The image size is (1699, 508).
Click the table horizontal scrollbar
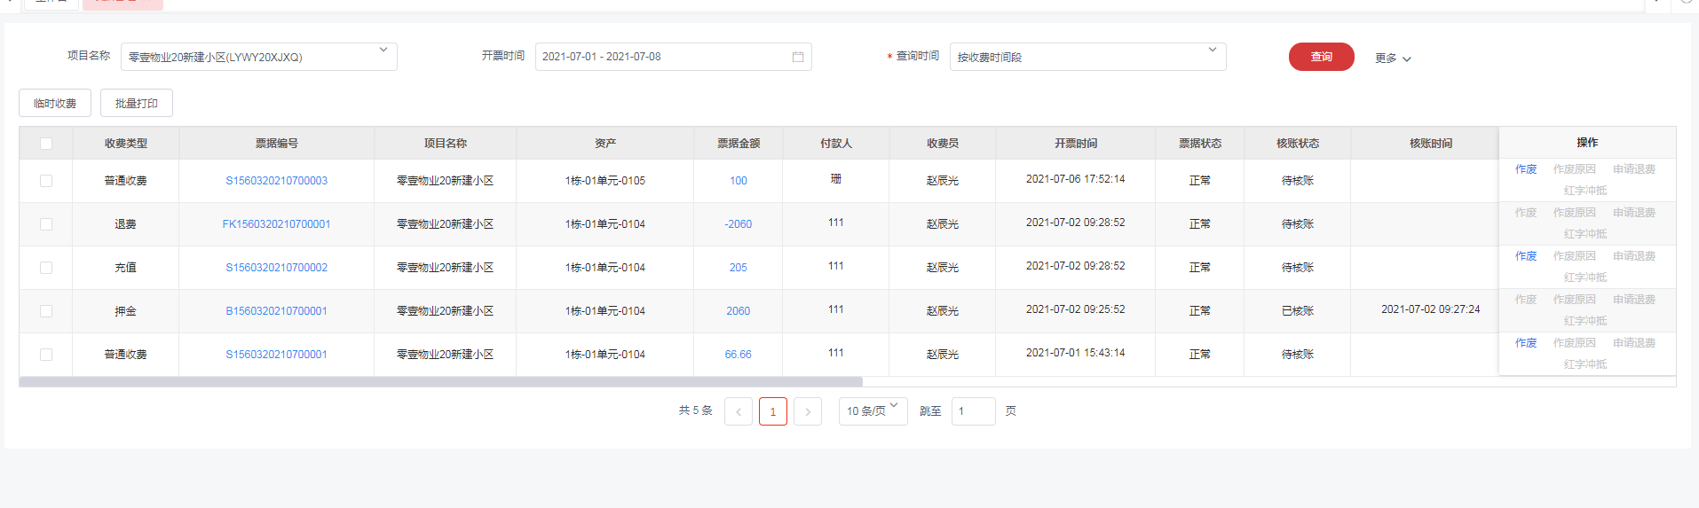coord(441,382)
